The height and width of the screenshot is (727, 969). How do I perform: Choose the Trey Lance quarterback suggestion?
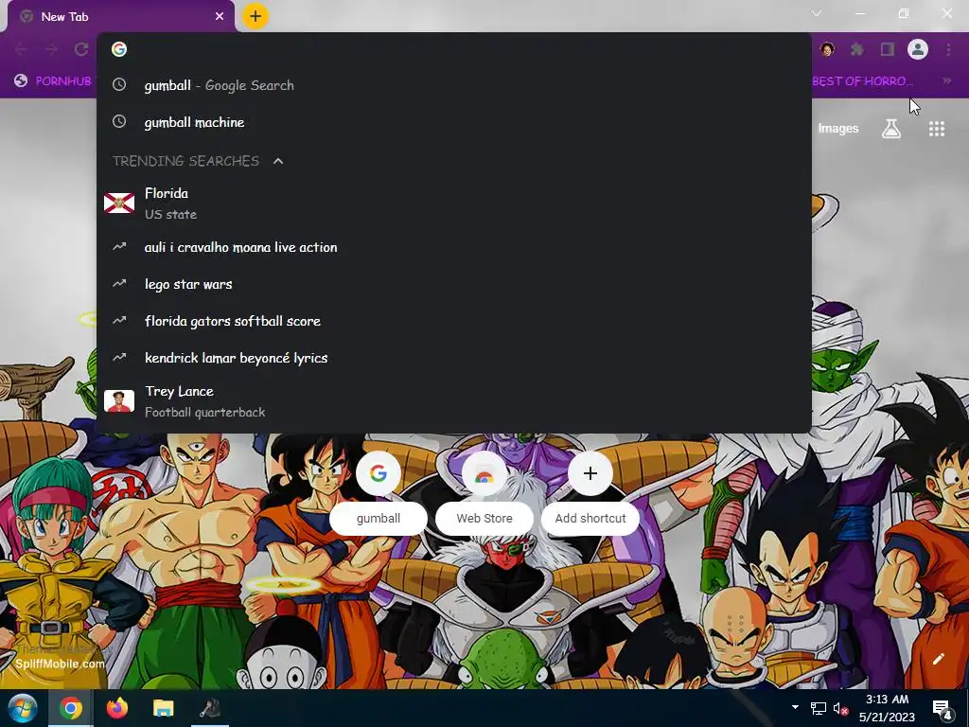click(x=453, y=401)
